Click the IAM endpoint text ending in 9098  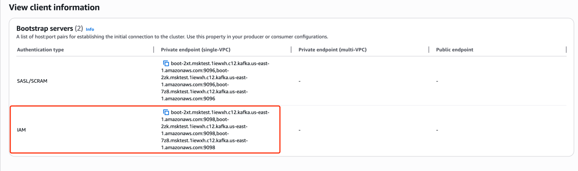215,130
